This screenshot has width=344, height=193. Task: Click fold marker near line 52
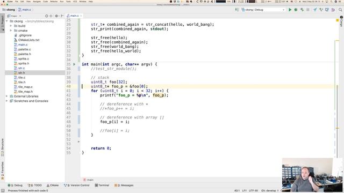click(x=79, y=142)
